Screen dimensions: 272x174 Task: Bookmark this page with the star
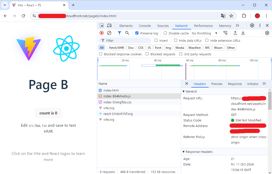pyautogui.click(x=231, y=16)
